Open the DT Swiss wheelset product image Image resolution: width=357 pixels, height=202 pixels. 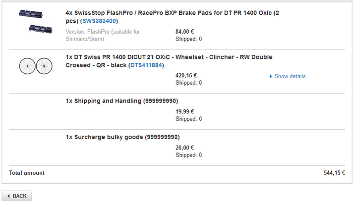[x=36, y=66]
